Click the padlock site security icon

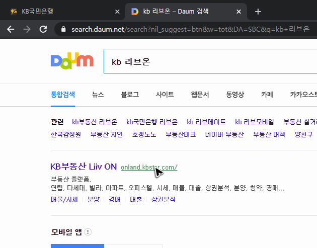tap(63, 29)
